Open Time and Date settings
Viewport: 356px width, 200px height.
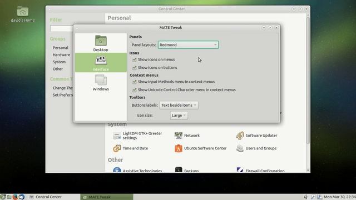[x=130, y=148]
